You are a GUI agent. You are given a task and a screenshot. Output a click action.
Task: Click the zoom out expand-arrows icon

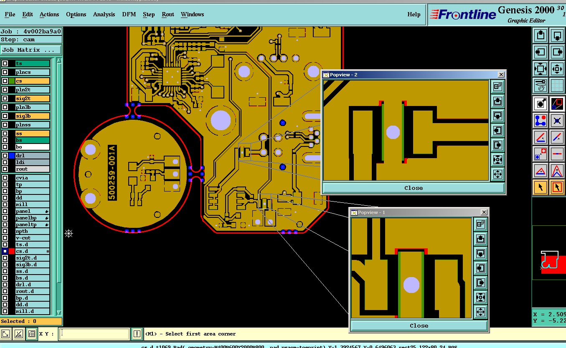pyautogui.click(x=541, y=69)
